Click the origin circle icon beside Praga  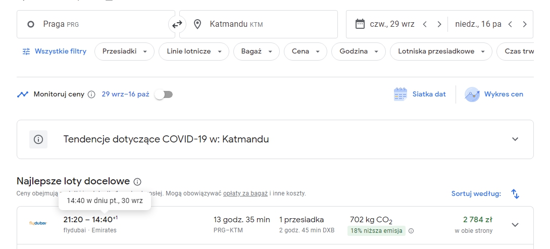(31, 24)
